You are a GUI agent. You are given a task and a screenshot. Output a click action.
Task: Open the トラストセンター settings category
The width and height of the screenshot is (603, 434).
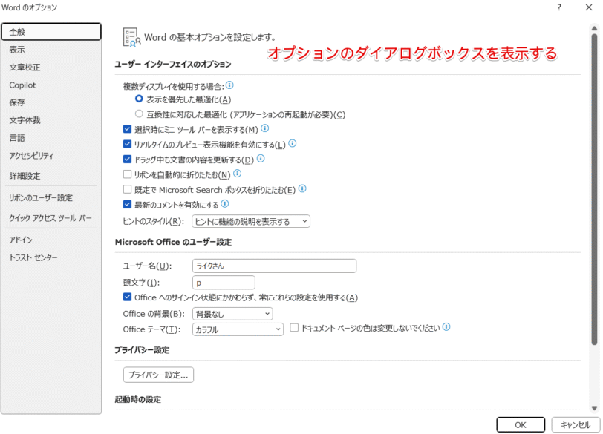pyautogui.click(x=35, y=257)
